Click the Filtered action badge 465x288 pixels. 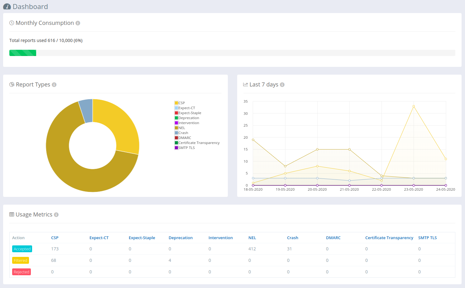(21, 260)
